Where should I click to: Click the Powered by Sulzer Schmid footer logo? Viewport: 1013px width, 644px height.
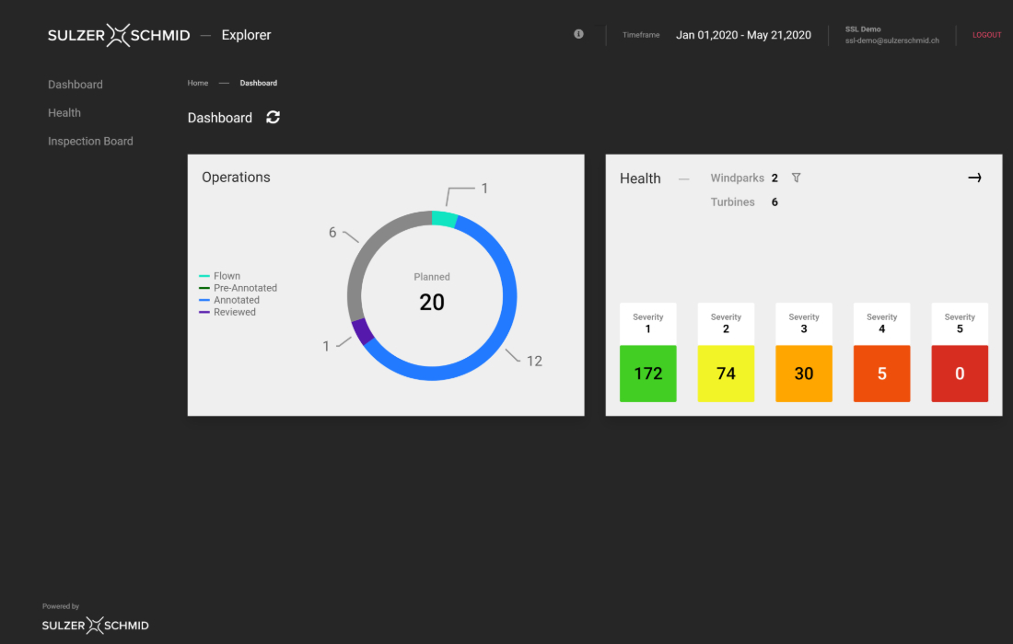pos(95,625)
